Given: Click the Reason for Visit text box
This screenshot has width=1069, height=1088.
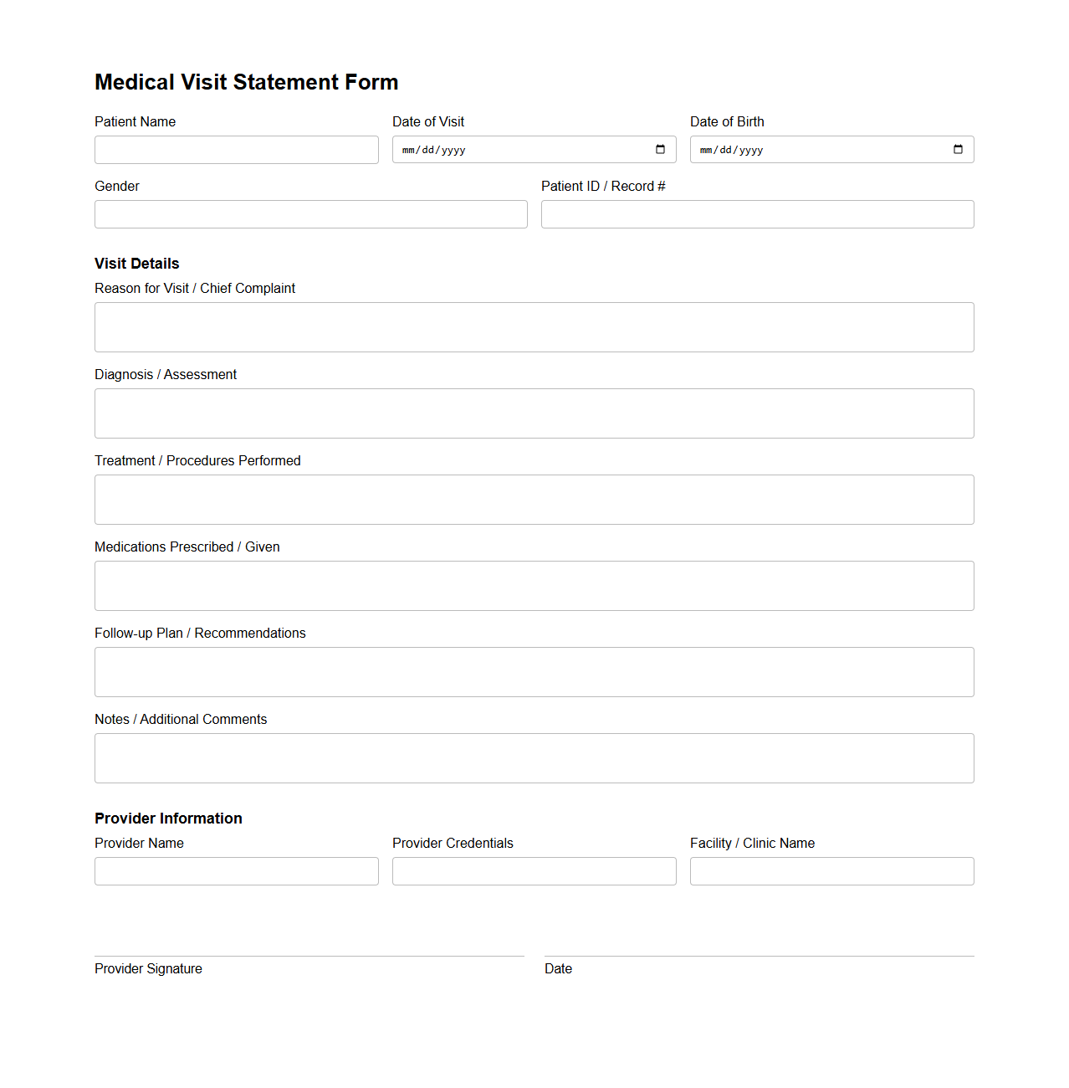Looking at the screenshot, I should coord(534,326).
